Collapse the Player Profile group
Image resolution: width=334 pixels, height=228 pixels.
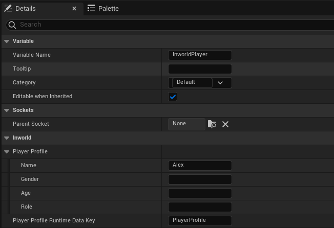[7, 152]
